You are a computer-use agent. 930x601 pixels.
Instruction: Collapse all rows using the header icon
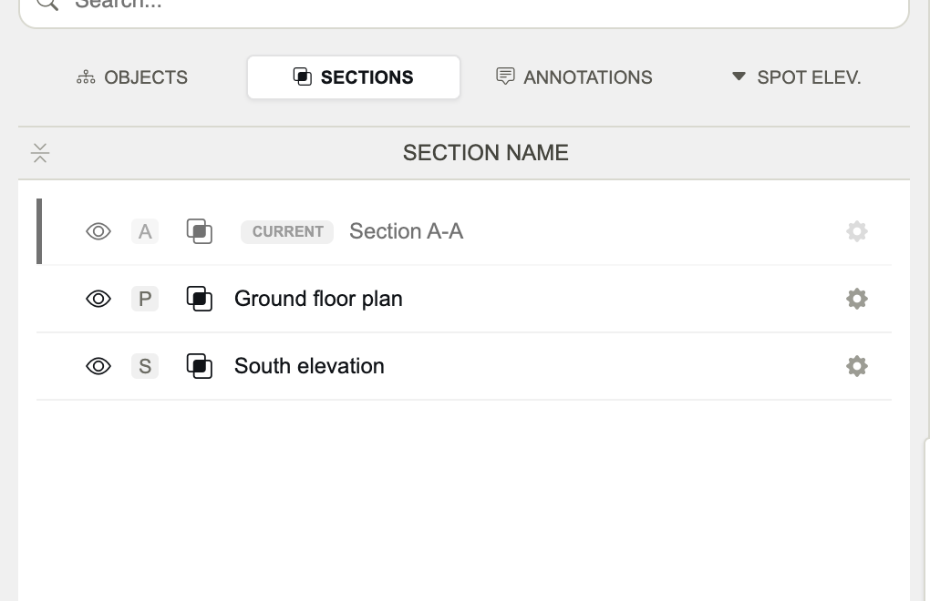coord(40,153)
